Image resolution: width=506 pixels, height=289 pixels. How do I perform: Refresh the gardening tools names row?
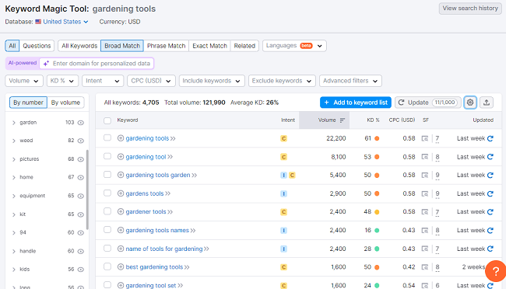point(490,231)
